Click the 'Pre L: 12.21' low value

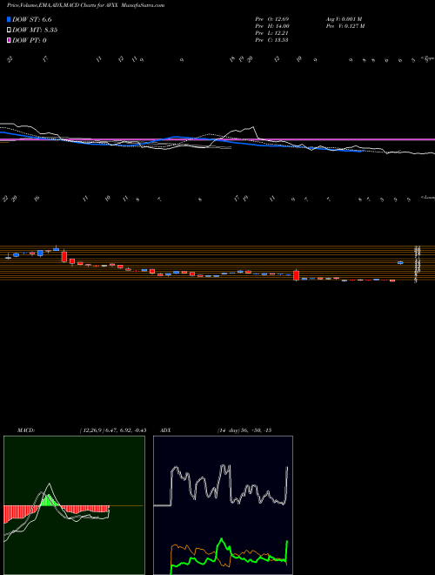272,33
